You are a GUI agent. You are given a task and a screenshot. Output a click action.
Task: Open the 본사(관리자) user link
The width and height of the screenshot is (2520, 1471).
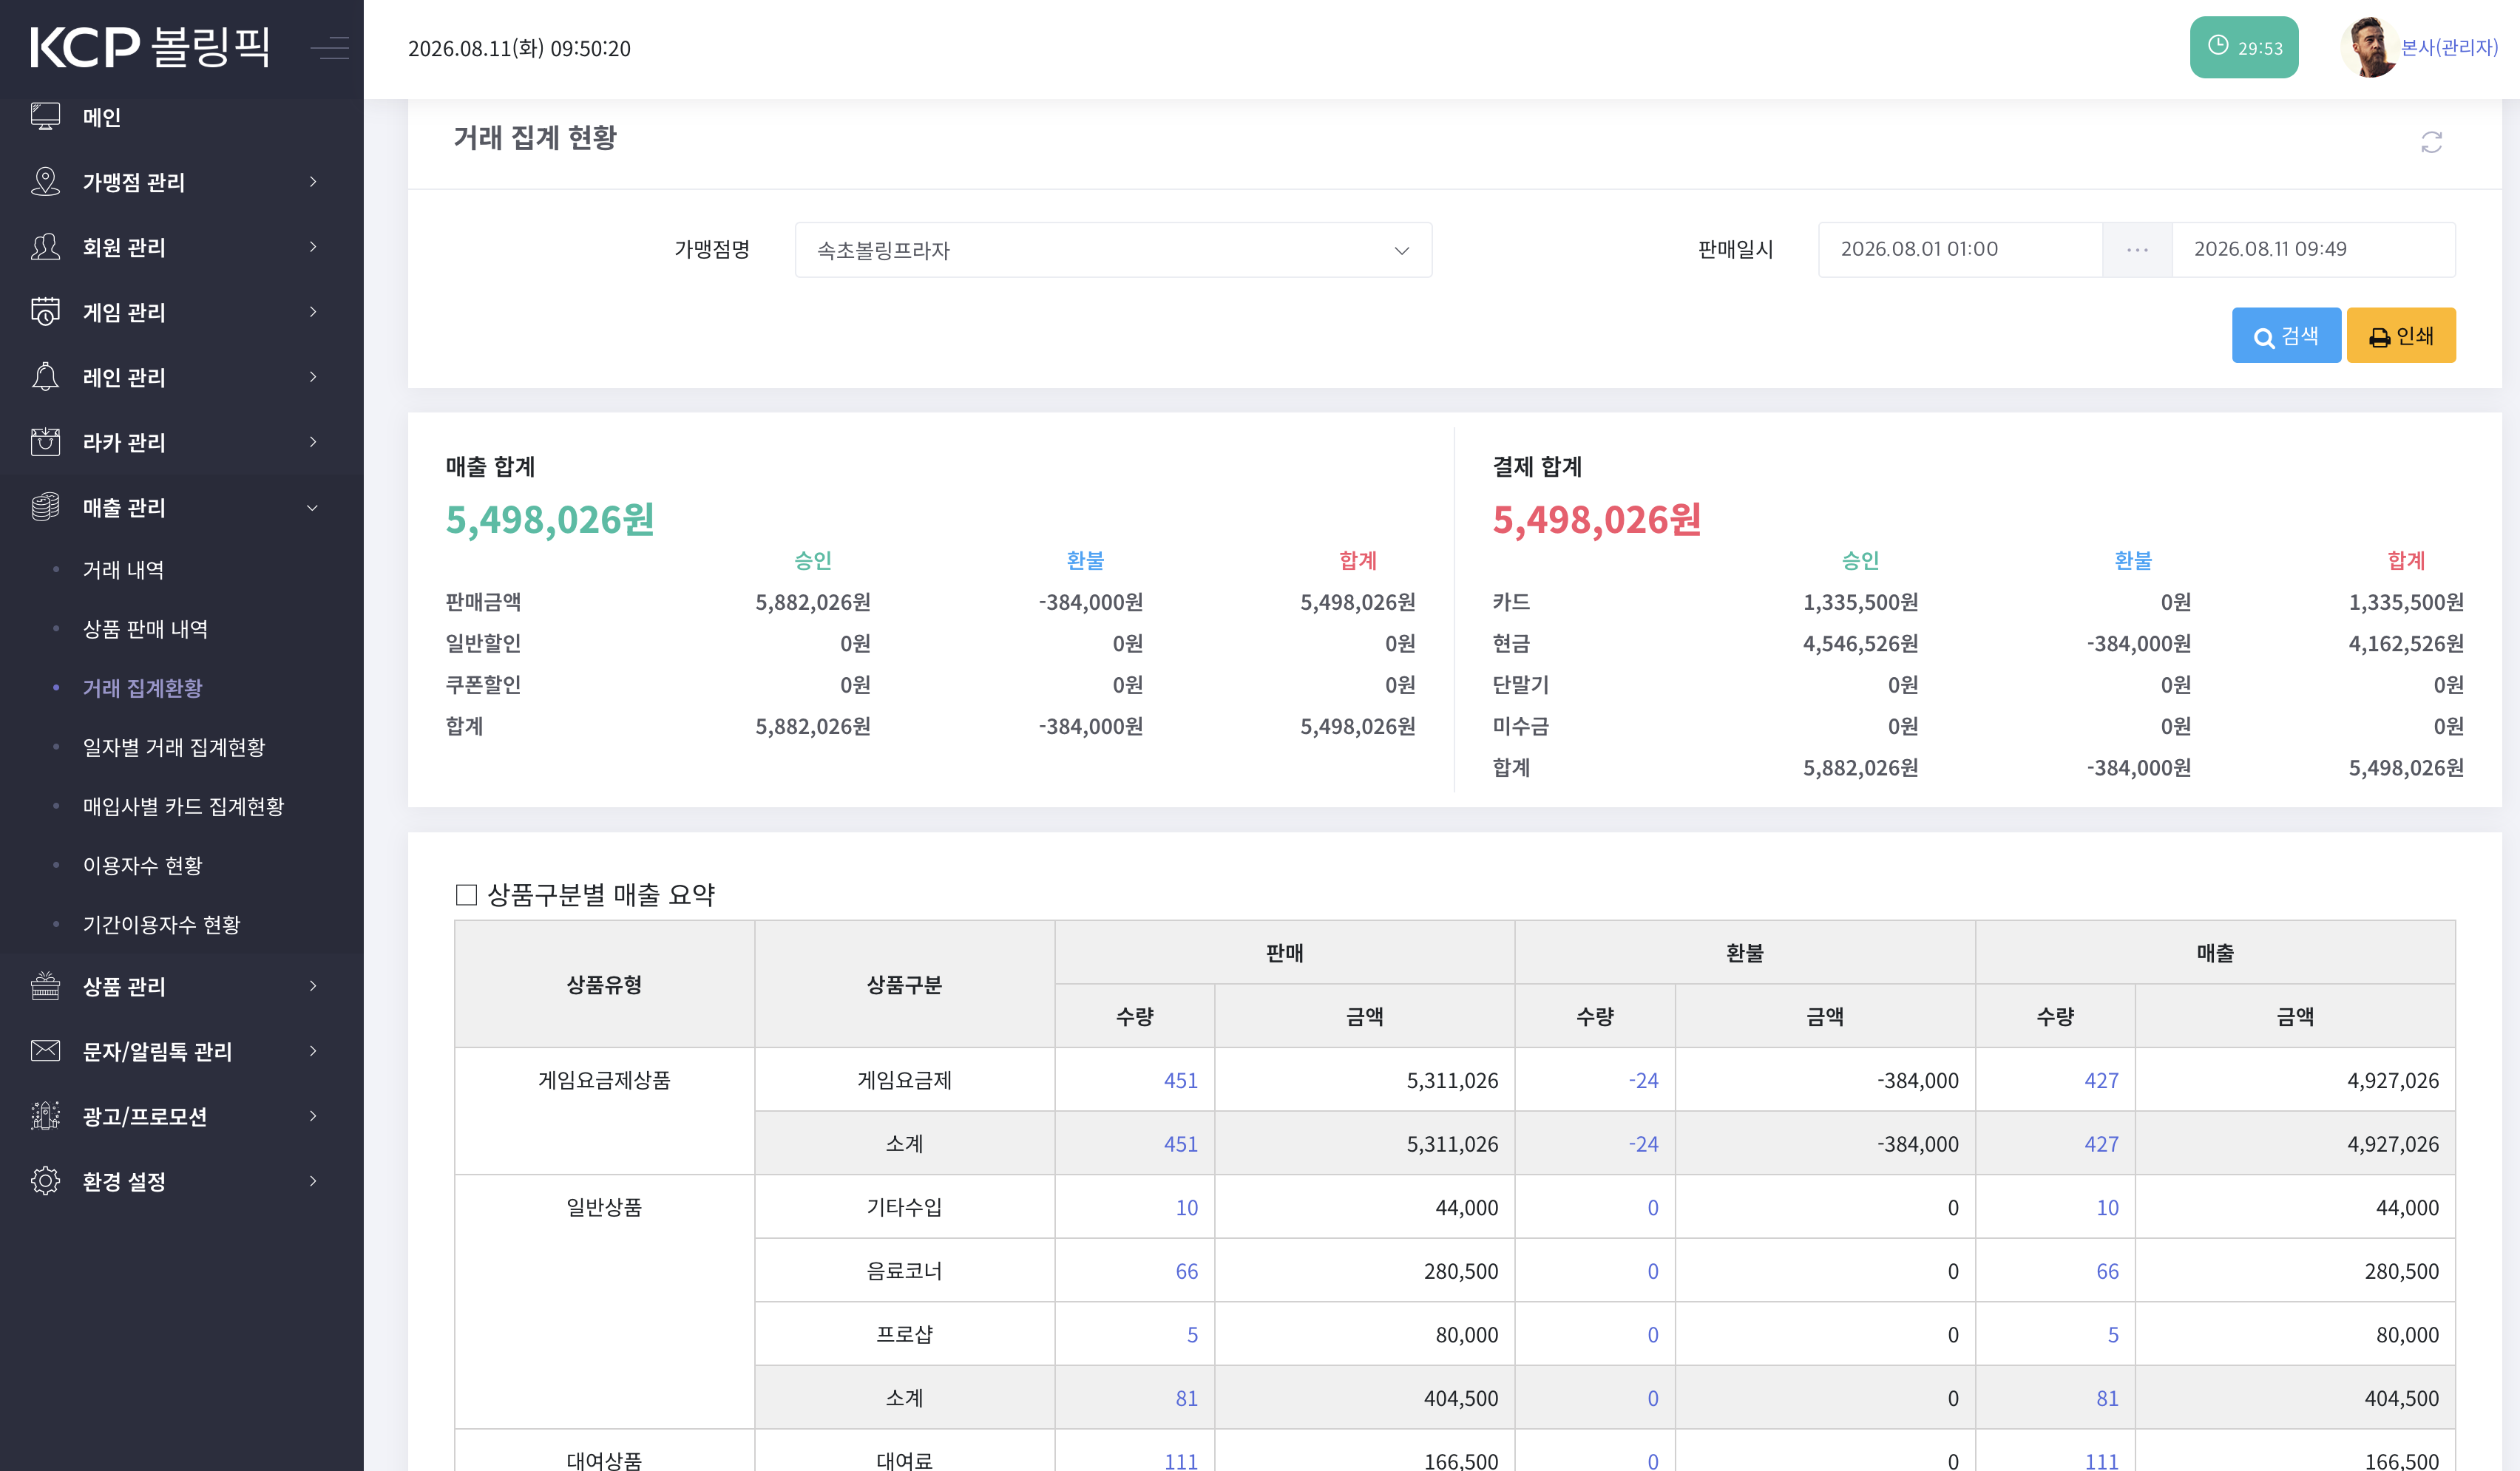2448,47
